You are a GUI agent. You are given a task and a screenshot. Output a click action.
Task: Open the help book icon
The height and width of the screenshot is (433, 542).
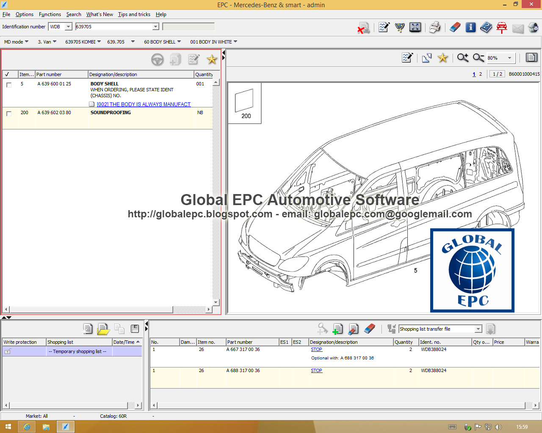click(486, 27)
